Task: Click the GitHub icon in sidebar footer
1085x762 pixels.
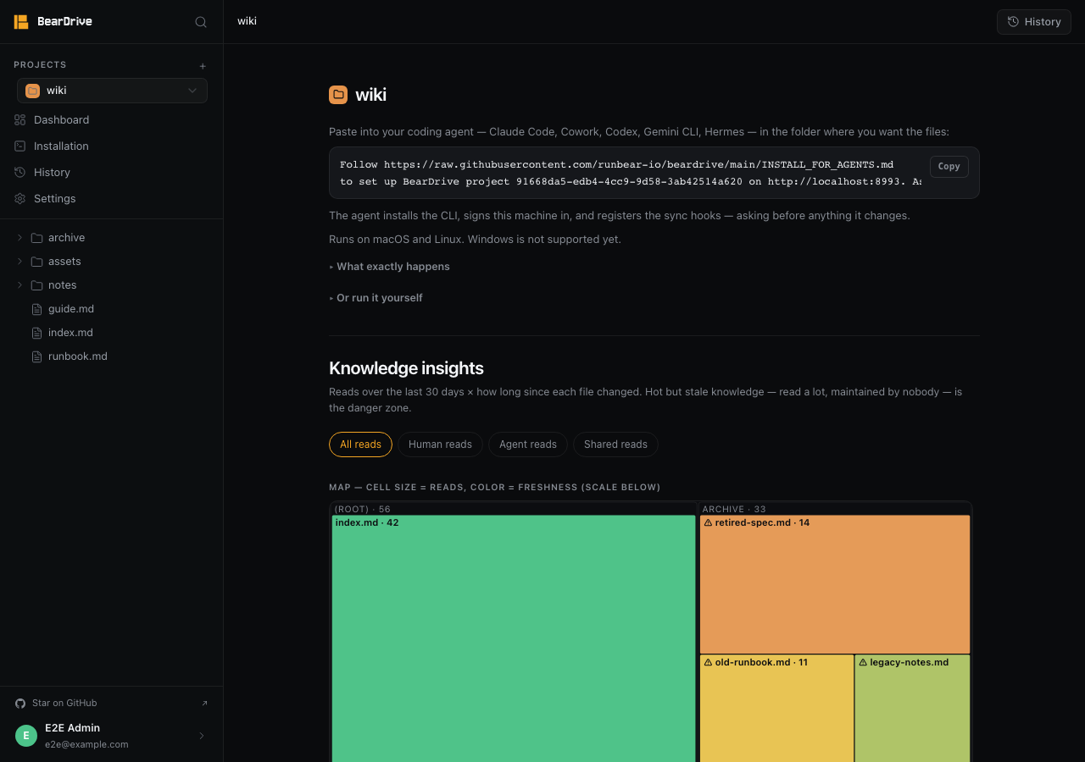Action: 20,704
